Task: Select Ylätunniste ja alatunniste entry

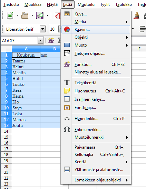Action: pyautogui.click(x=96, y=170)
